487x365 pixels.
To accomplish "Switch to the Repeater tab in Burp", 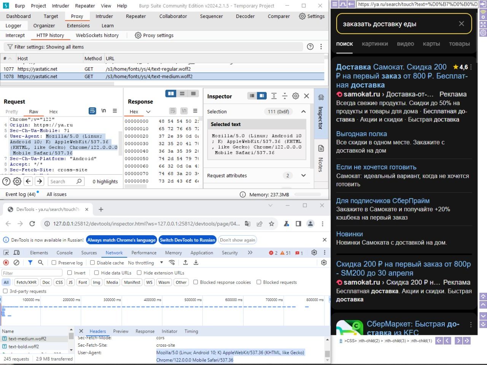I will click(136, 16).
